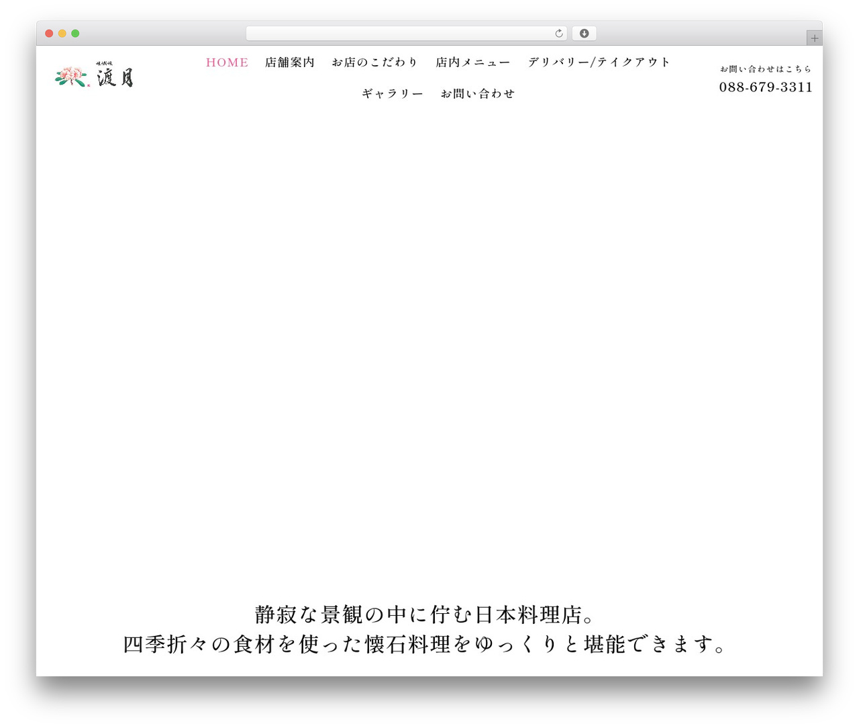The image size is (859, 728).
Task: Minimize the window with the yellow button
Action: [62, 34]
